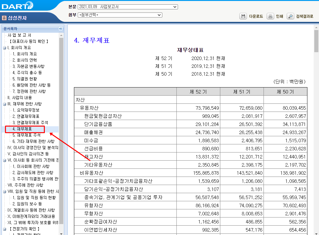Open search results with the 검색결과로 magnifier icon

(x=291, y=16)
